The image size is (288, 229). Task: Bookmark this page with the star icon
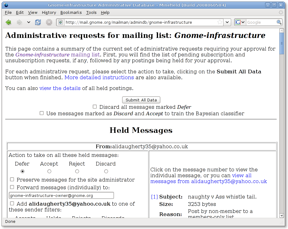tap(219, 22)
